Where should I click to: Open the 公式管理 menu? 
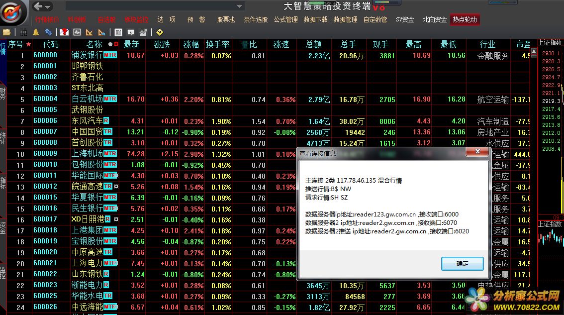coord(285,19)
